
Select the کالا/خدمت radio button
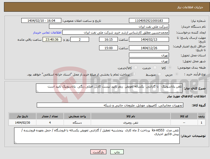click(136, 68)
